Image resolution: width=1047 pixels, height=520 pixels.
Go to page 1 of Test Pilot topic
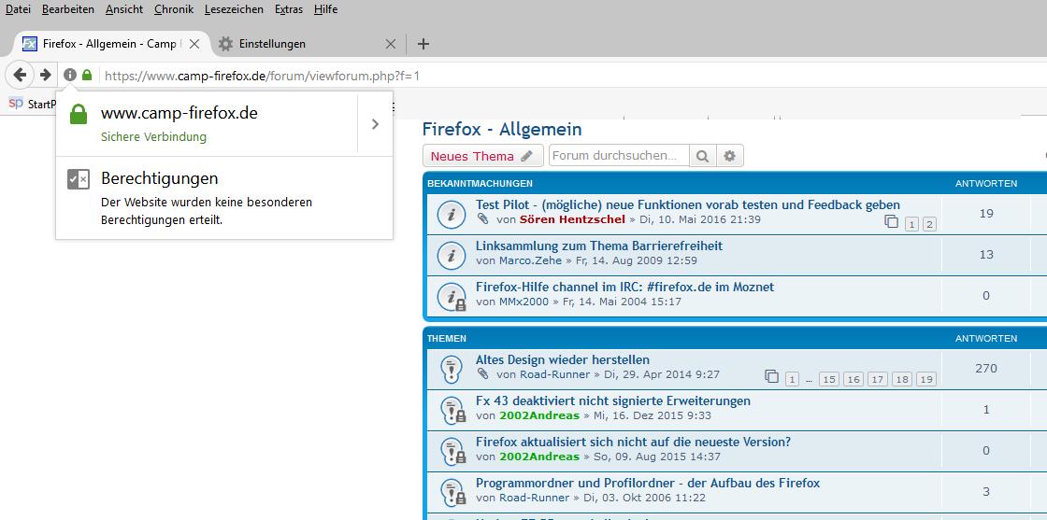pyautogui.click(x=912, y=225)
